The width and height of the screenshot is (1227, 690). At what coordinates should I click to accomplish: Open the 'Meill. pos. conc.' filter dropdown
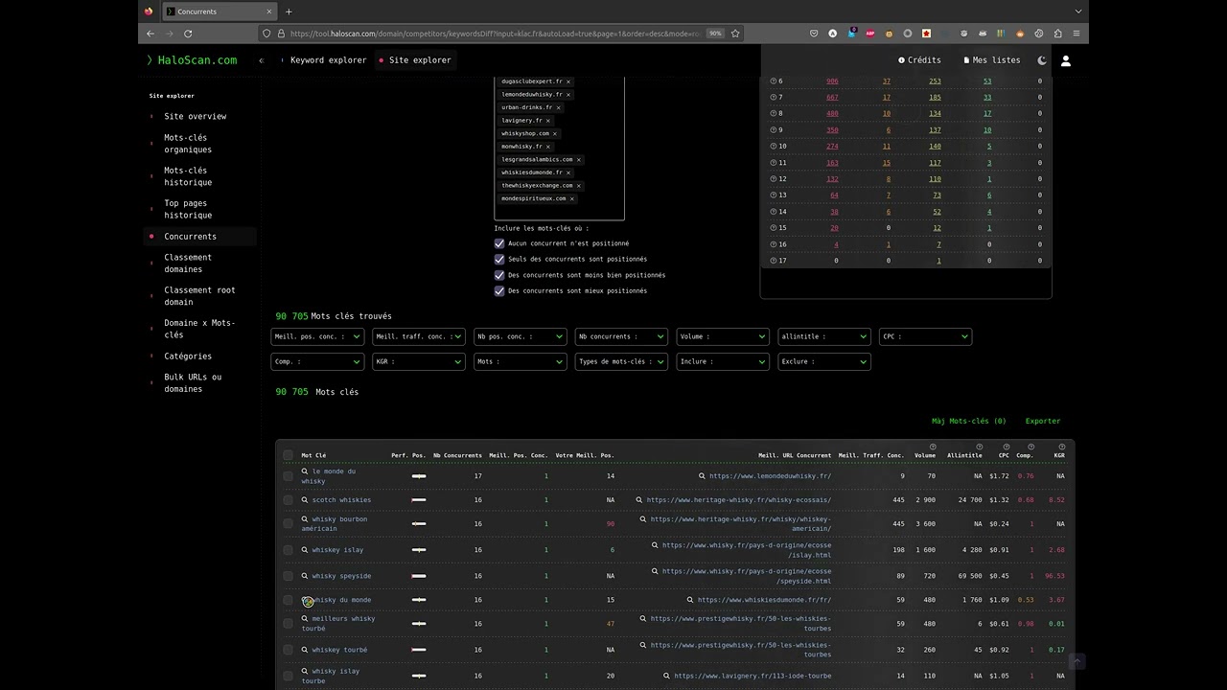[x=317, y=336]
